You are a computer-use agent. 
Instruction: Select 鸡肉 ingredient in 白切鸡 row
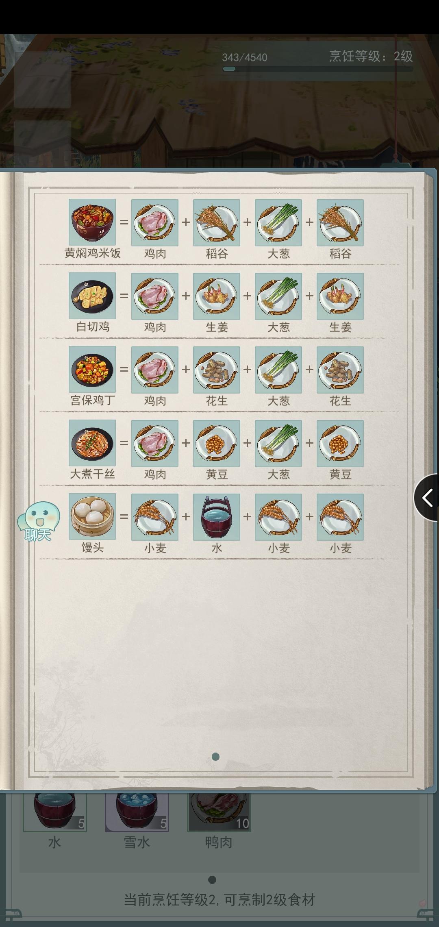(155, 296)
